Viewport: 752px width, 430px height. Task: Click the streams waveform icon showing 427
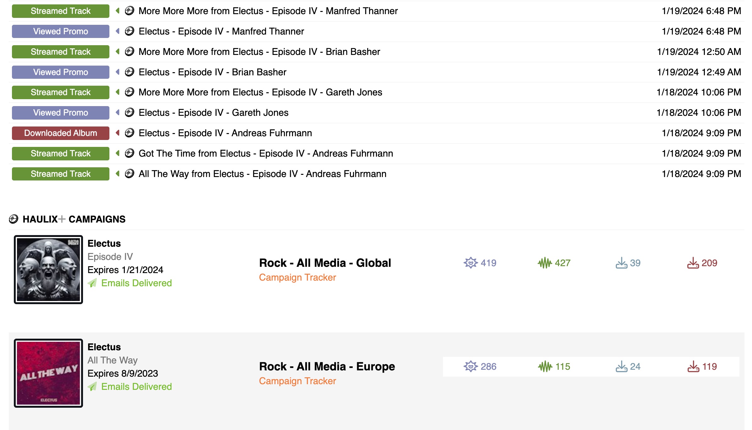point(545,263)
